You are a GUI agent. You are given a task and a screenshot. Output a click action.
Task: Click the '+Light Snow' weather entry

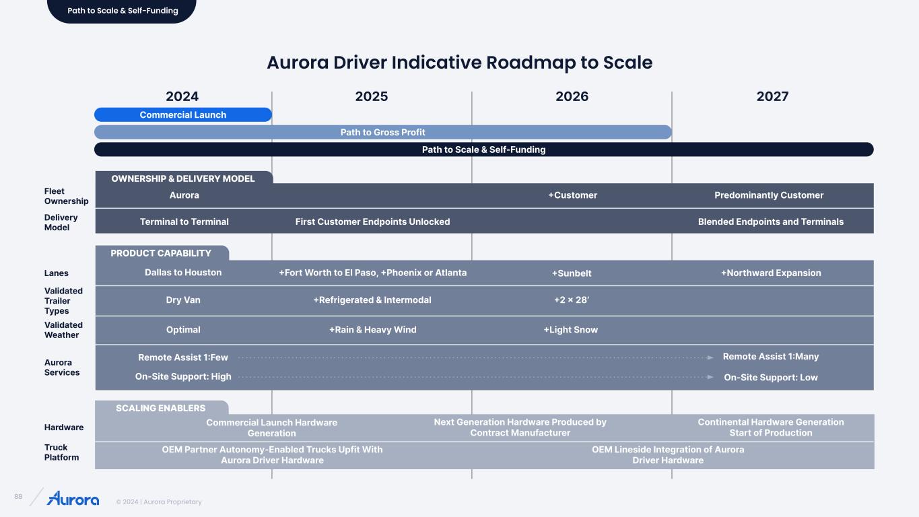click(571, 330)
